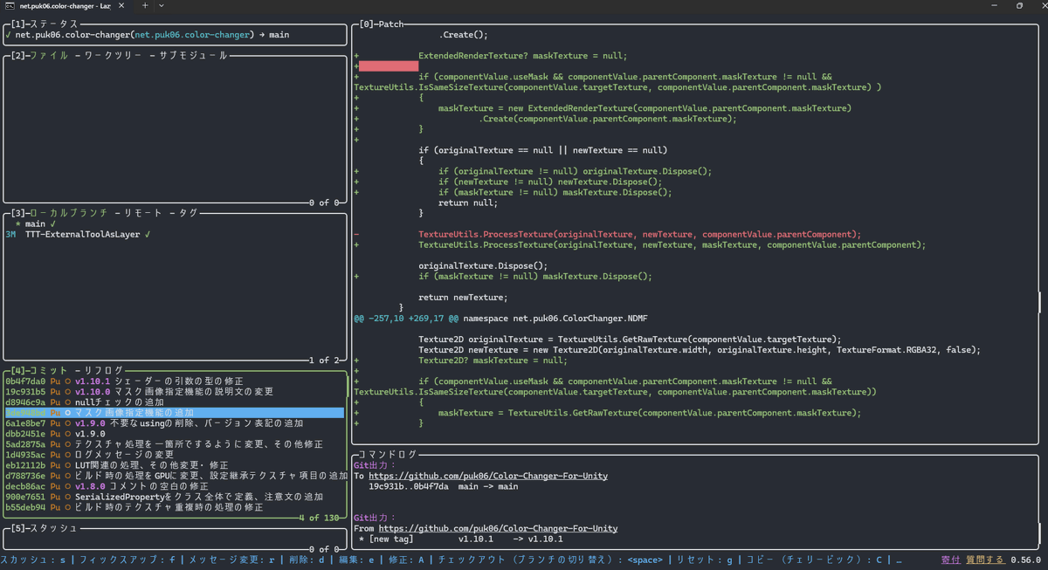Click commit graph node for 0b4f7da0

pyautogui.click(x=67, y=381)
